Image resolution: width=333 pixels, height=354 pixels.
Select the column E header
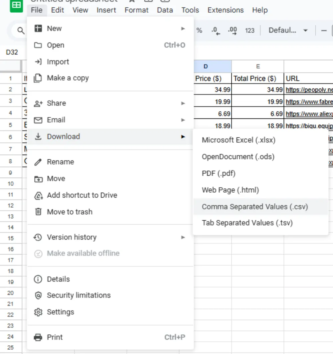pyautogui.click(x=257, y=67)
